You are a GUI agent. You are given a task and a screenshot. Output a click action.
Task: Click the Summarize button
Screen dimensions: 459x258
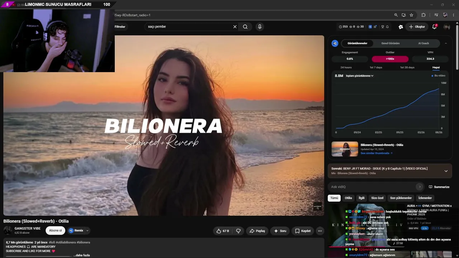[439, 187]
